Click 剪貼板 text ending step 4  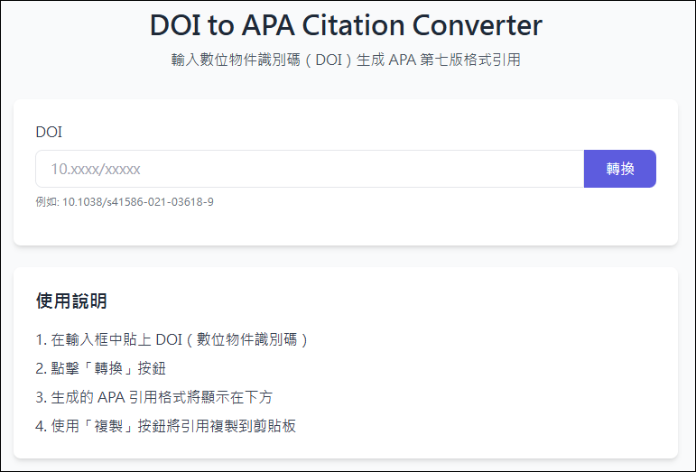(274, 426)
